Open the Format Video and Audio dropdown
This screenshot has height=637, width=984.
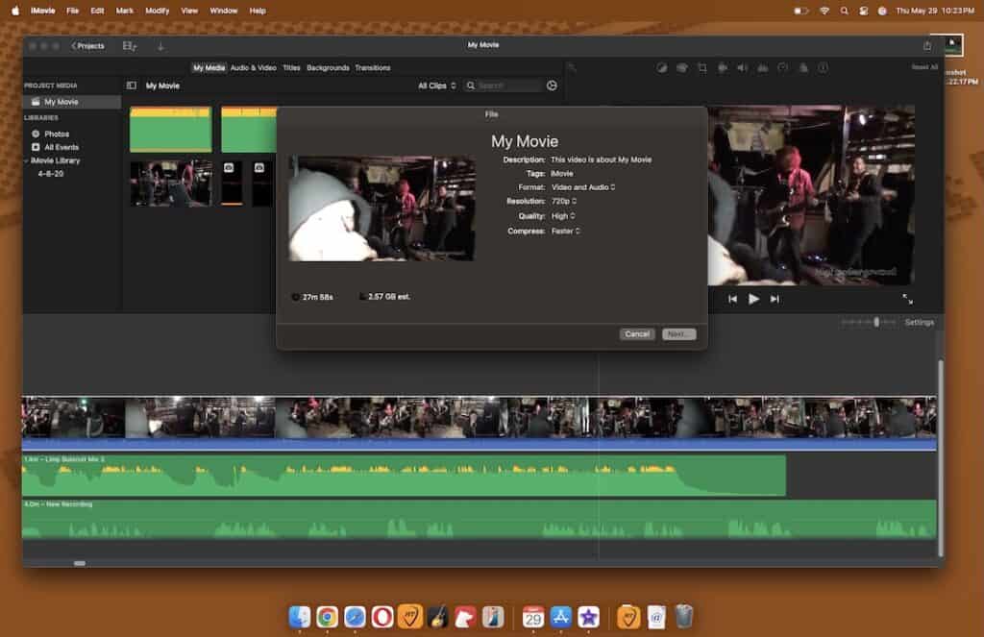click(x=583, y=187)
